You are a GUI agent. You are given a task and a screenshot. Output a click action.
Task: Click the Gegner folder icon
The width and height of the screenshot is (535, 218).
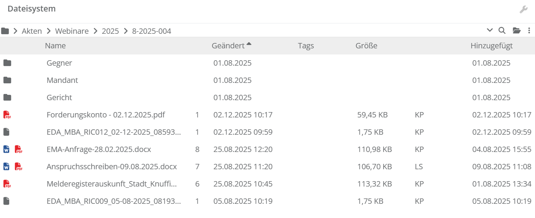7,63
